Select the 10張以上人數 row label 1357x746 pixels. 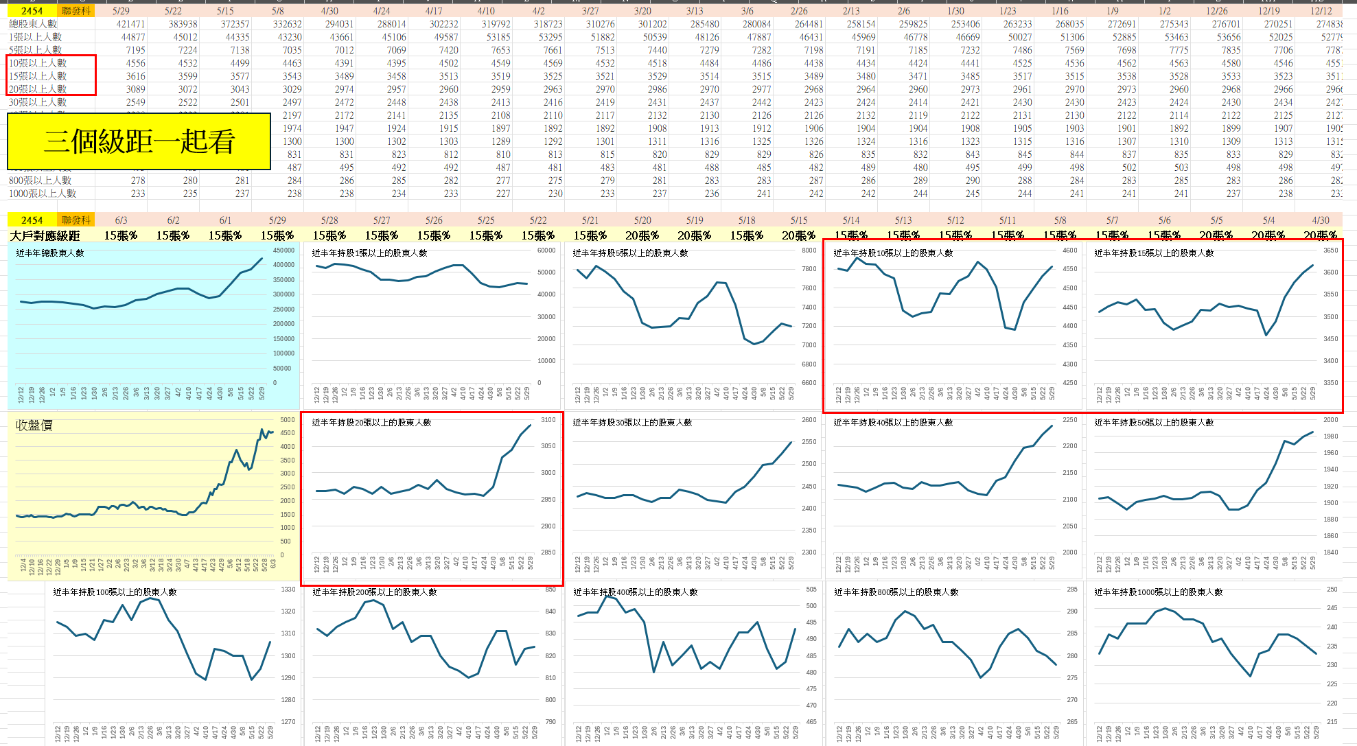(38, 63)
